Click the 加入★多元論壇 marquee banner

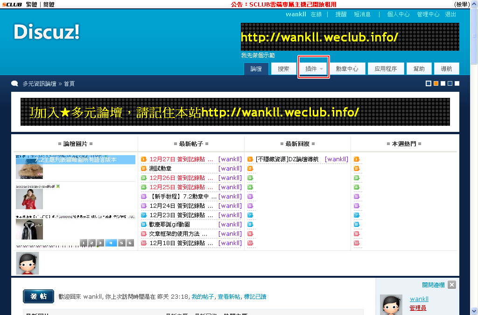235,112
